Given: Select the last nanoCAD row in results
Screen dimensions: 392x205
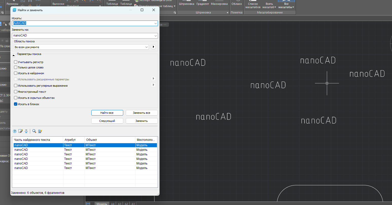Looking at the screenshot, I should tap(85, 168).
